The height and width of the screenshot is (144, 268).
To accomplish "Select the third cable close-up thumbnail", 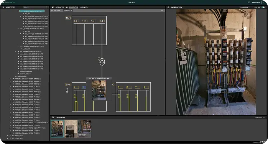I will click(84, 129).
